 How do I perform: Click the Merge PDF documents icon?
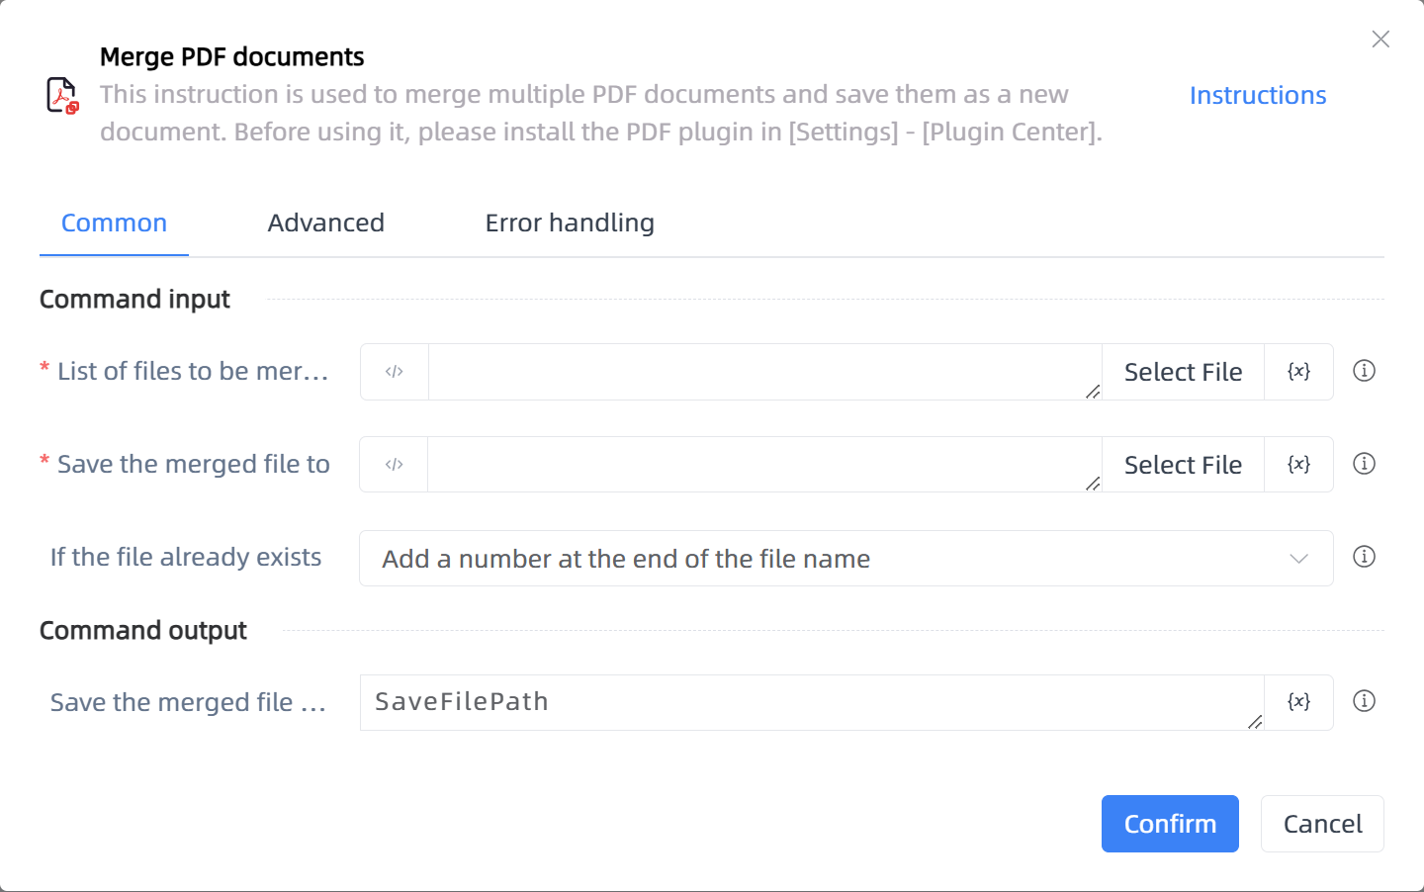63,96
